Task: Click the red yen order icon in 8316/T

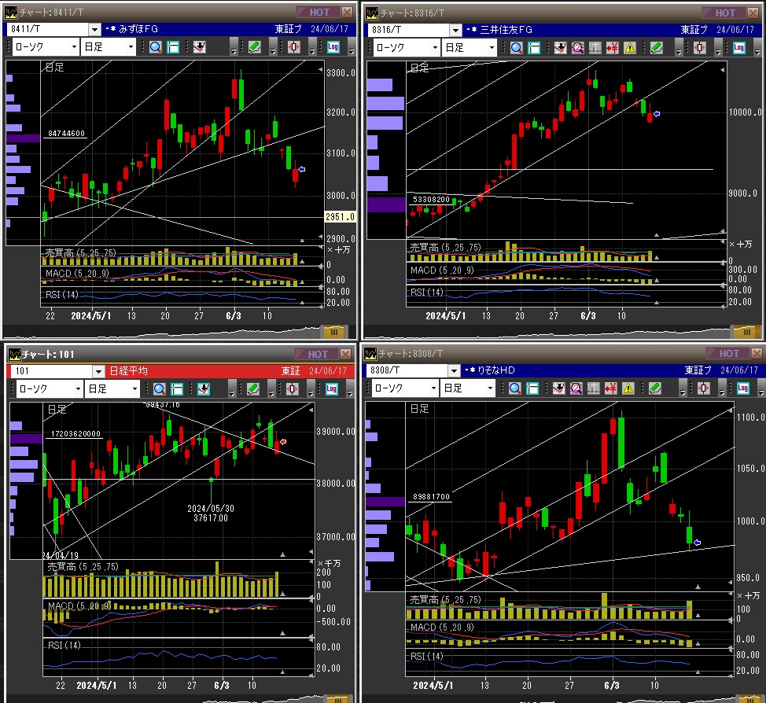Action: click(612, 48)
